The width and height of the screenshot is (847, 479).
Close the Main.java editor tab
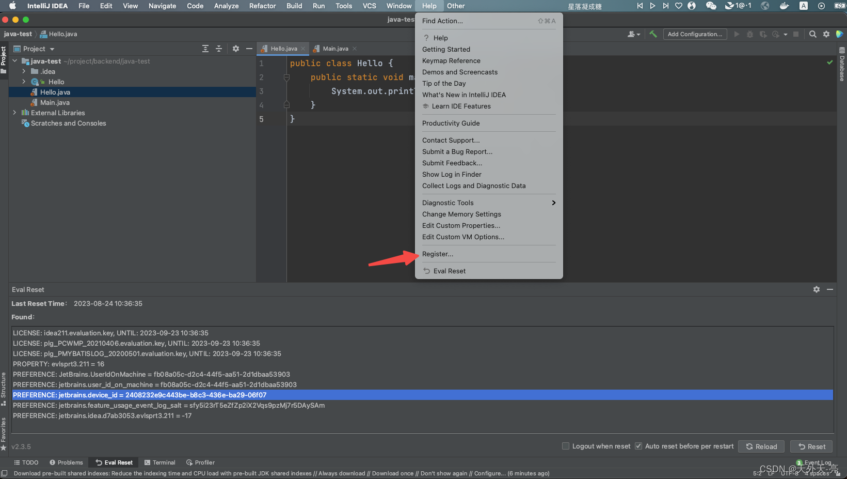[x=355, y=49]
